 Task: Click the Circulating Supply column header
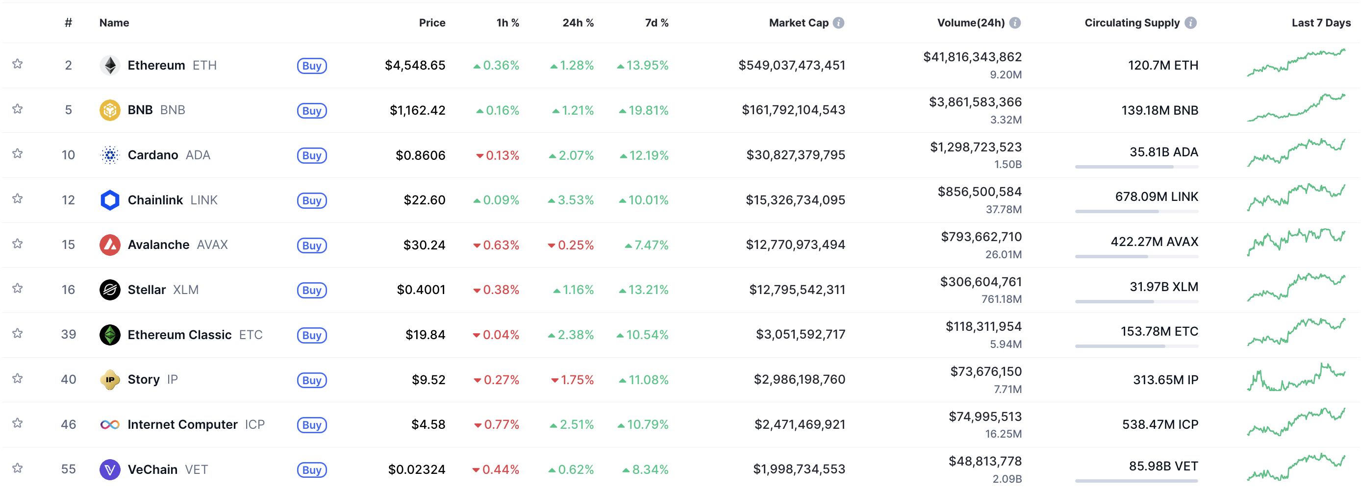[x=1132, y=23]
